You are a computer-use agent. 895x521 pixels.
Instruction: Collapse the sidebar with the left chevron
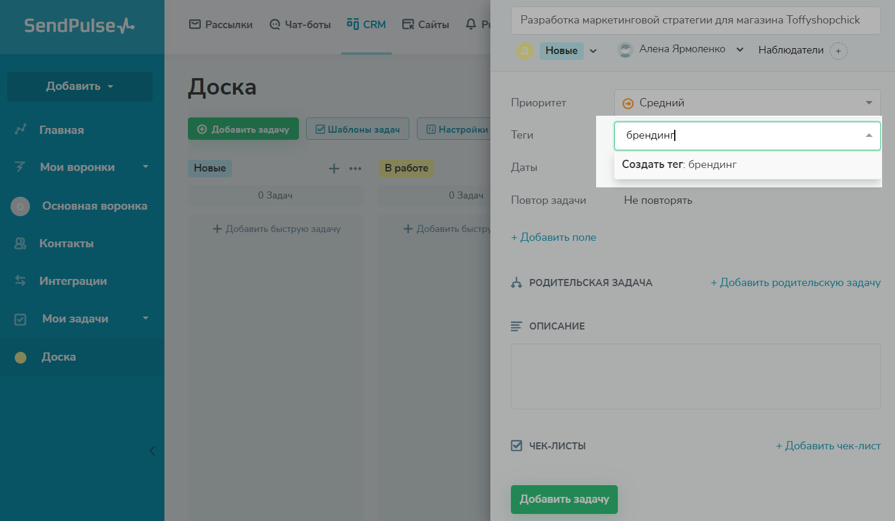point(152,451)
